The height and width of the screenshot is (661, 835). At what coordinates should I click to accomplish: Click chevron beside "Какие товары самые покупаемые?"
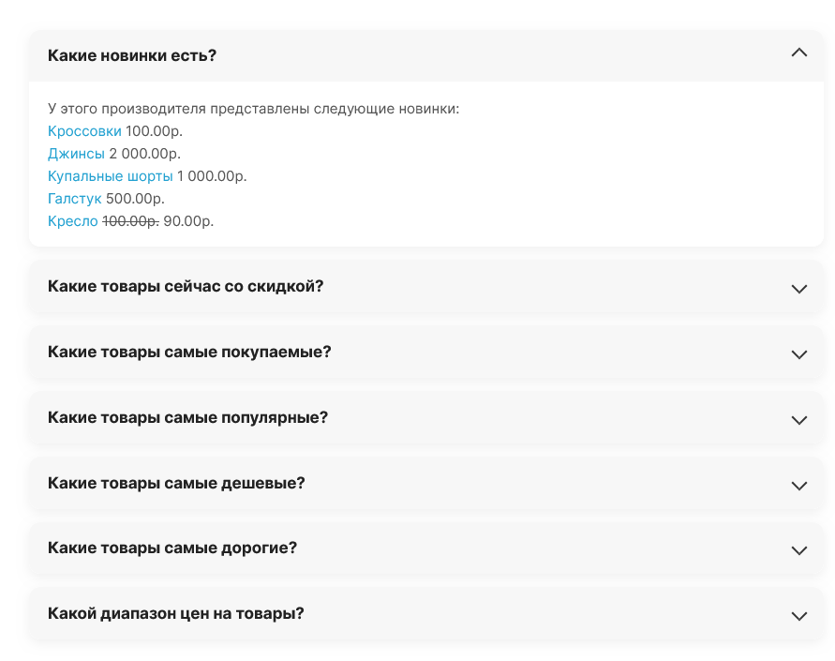click(798, 354)
